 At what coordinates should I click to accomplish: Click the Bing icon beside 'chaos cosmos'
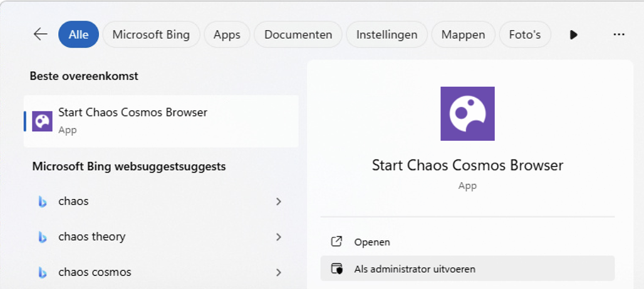point(43,272)
